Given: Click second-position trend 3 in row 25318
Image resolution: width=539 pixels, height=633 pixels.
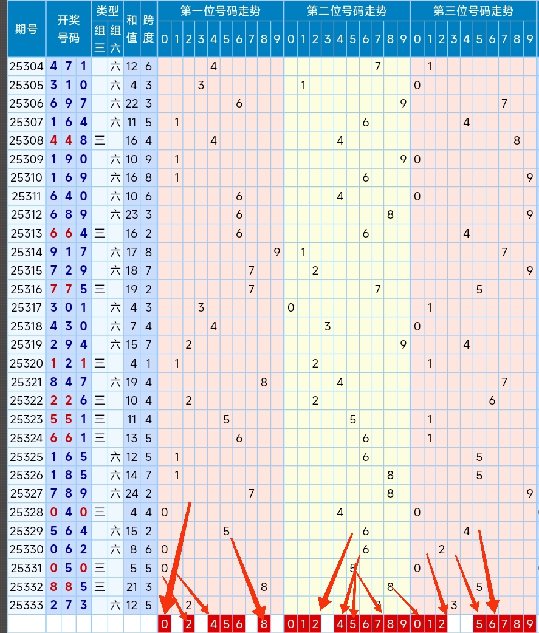Looking at the screenshot, I should 328,326.
